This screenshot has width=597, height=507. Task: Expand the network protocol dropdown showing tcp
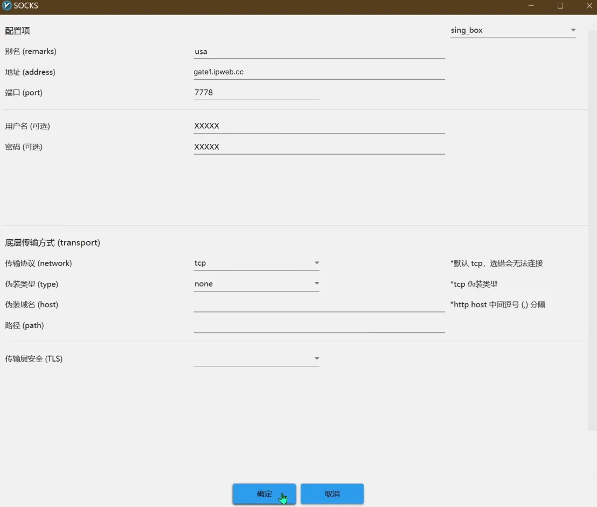[256, 263]
